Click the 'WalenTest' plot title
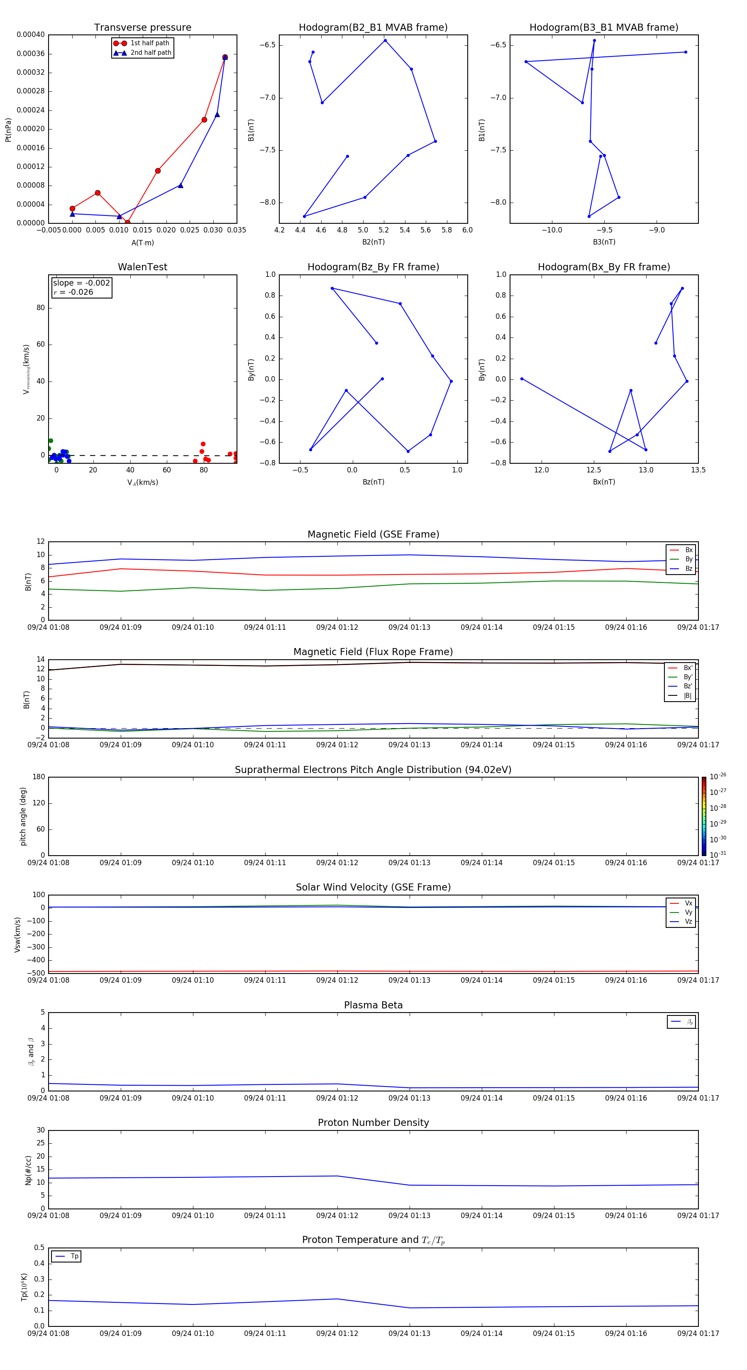This screenshot has height=1370, width=747. click(142, 267)
